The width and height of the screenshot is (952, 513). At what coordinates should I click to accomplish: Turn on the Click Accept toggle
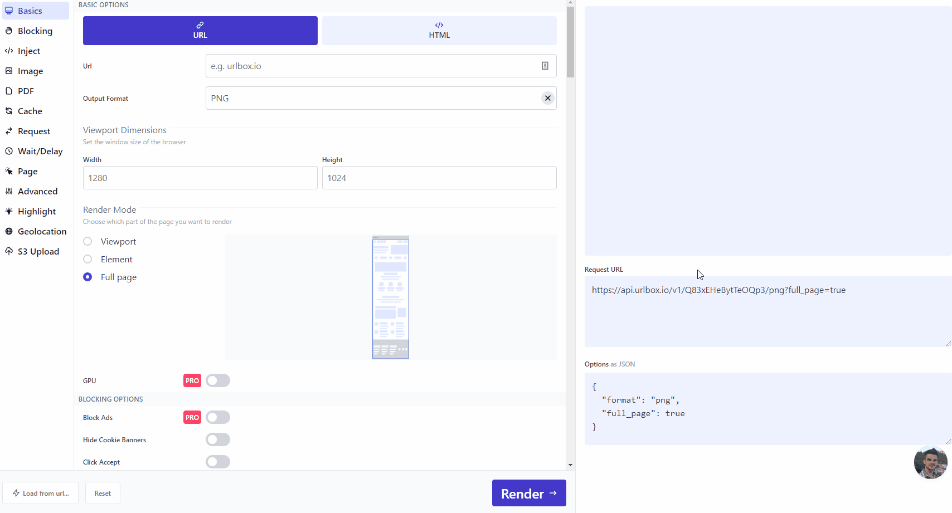point(217,462)
